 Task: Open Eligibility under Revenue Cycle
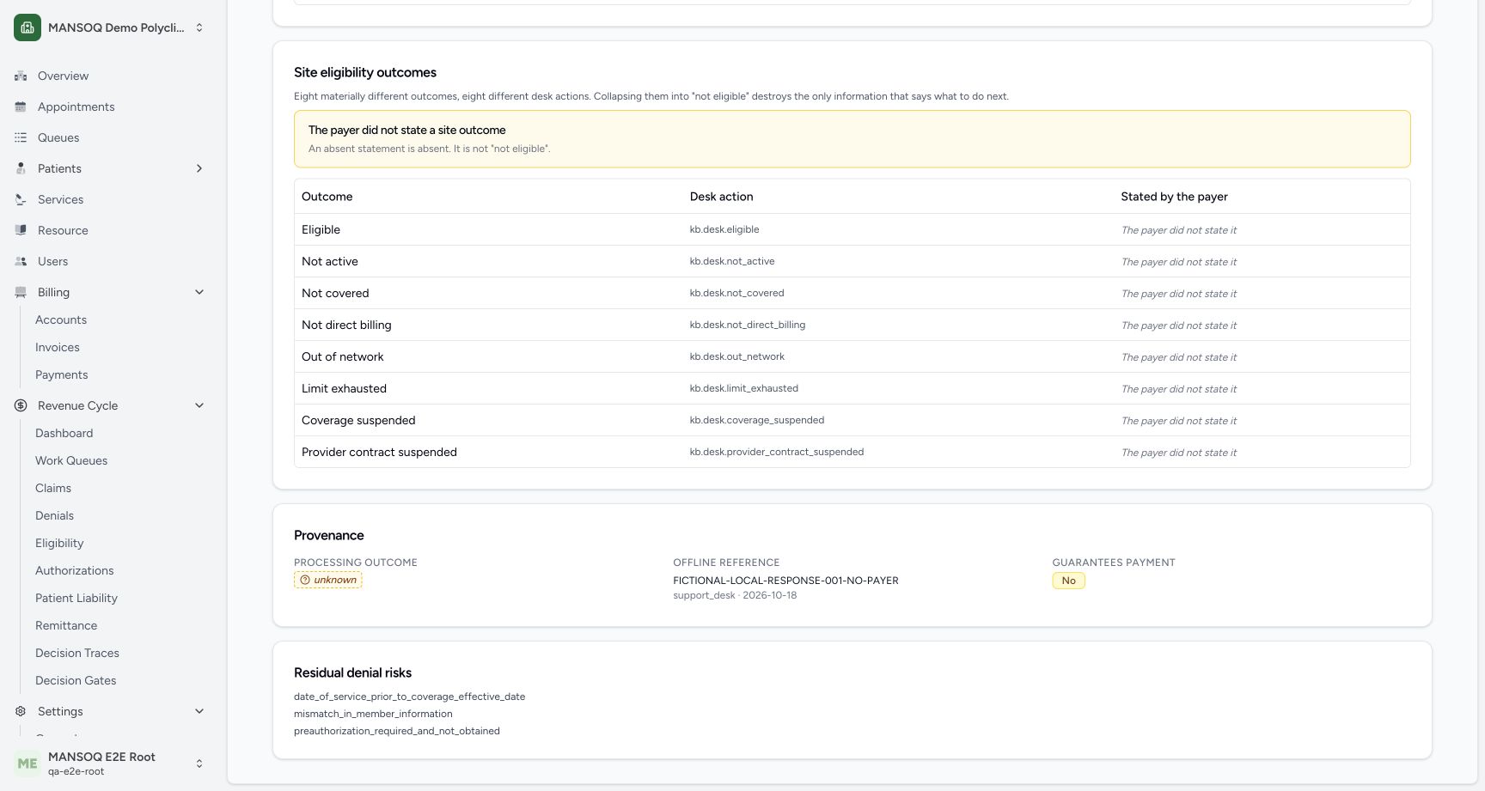[59, 543]
